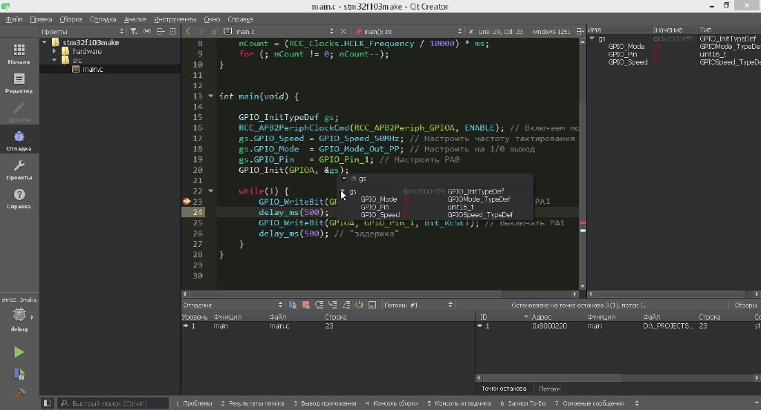
Task: Click the quick search field Быстрый поиск
Action: [x=111, y=403]
